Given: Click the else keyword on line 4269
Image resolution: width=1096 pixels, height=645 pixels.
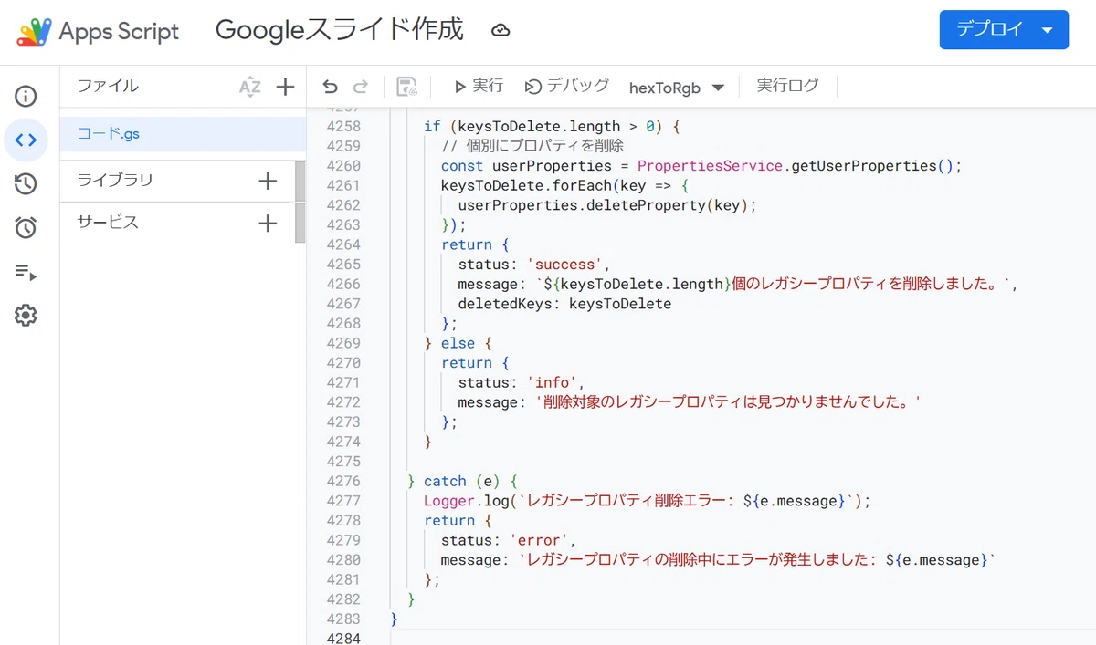Looking at the screenshot, I should [458, 343].
